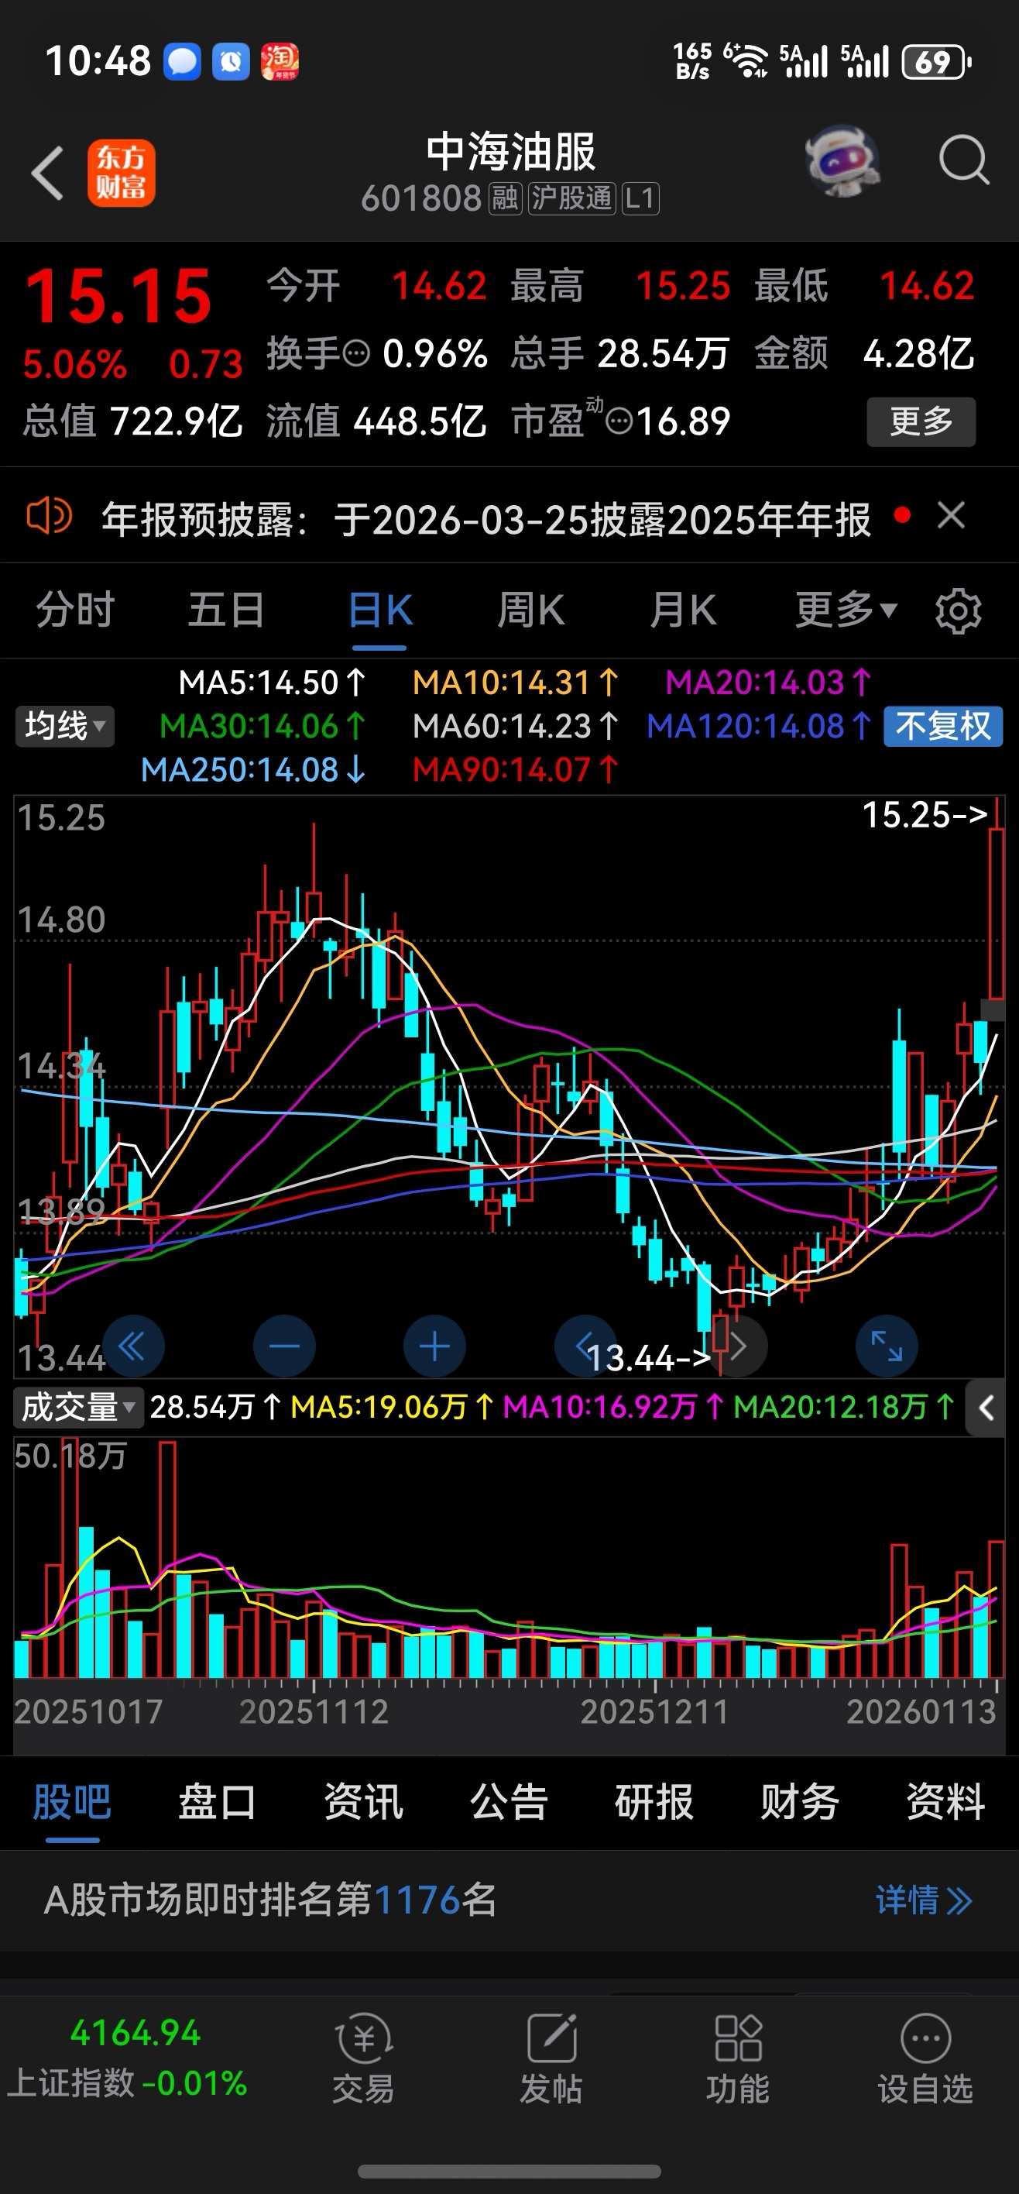Tap MA5:14.50 legend label
1019x2194 pixels.
coord(272,683)
